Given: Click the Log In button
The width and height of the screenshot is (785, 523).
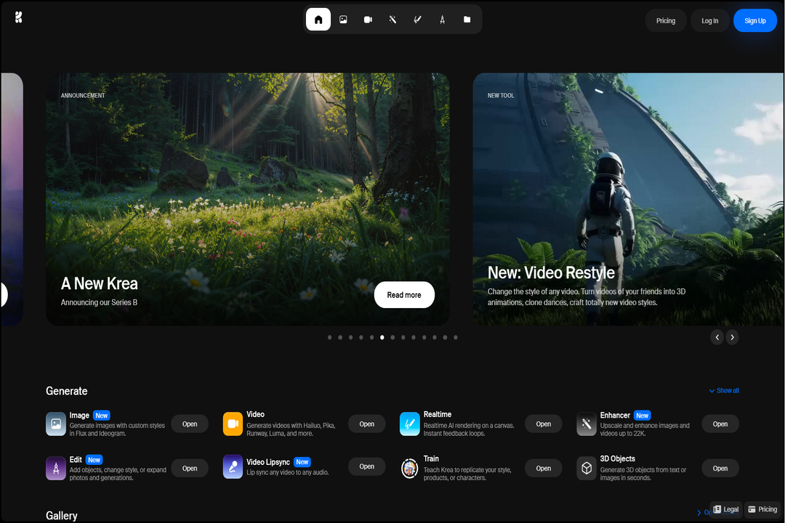Looking at the screenshot, I should [709, 20].
